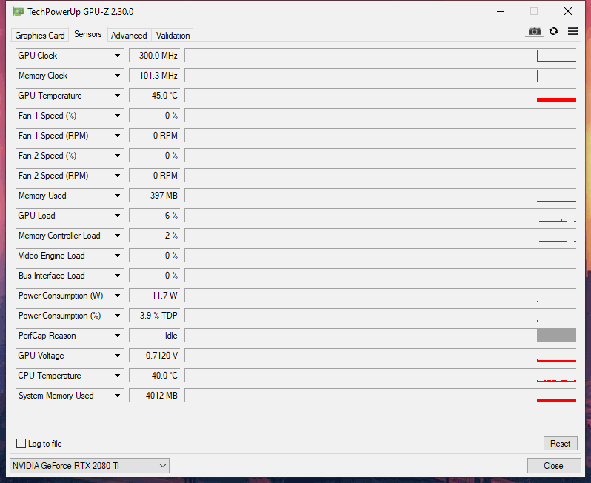Open Fan 1 Speed (RPM) dropdown
591x483 pixels.
(x=117, y=136)
